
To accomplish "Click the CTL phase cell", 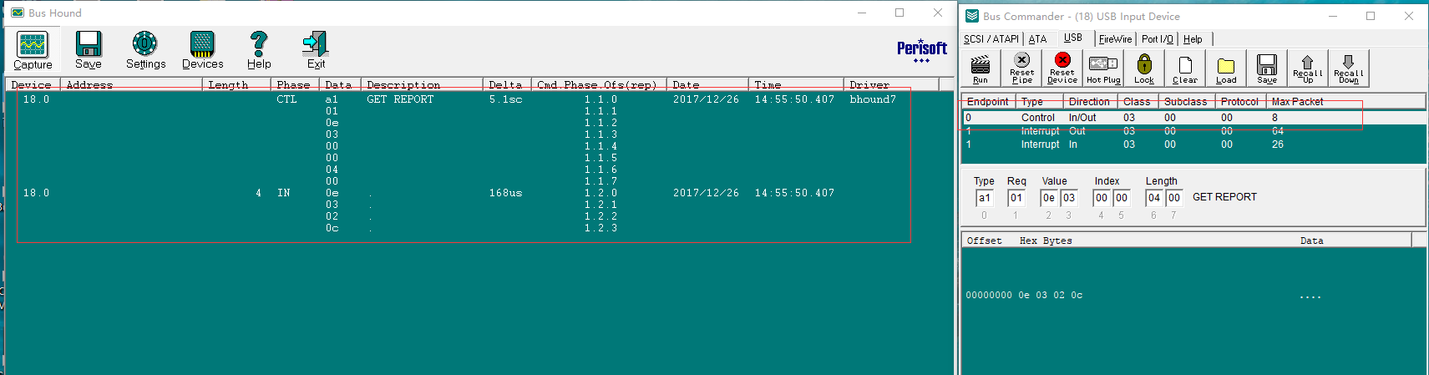I will (286, 99).
